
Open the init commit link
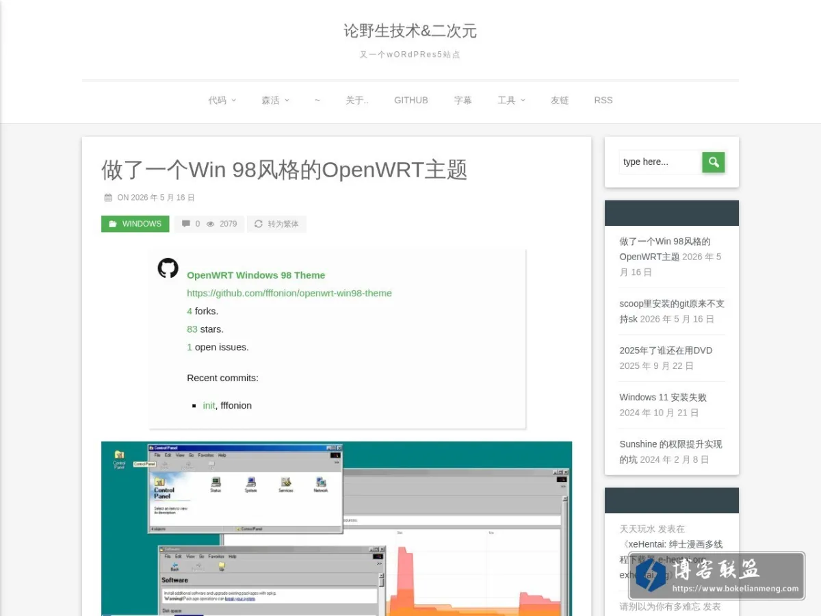tap(209, 405)
